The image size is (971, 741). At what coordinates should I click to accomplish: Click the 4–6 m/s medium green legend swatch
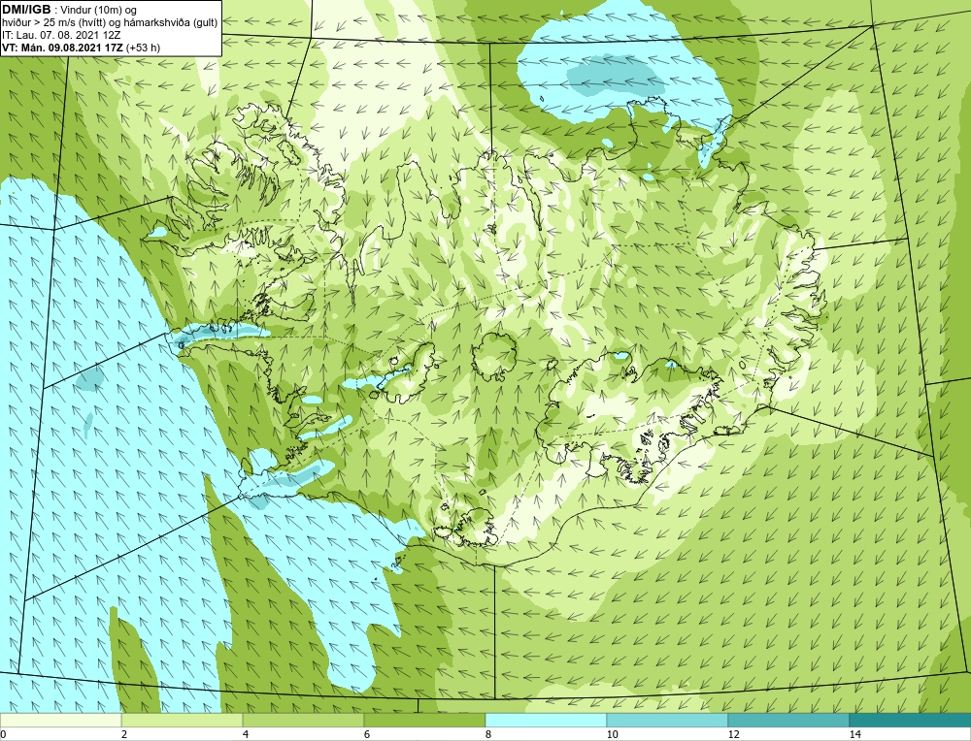[x=303, y=720]
